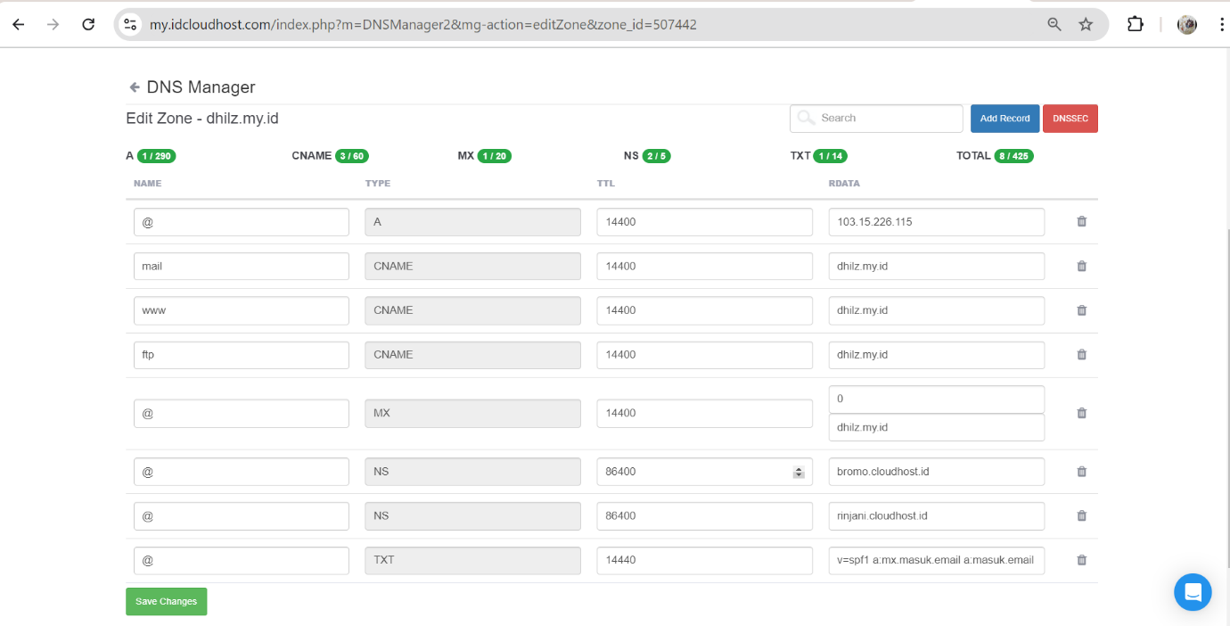Filter by NS records badge 2 / 5

[656, 156]
